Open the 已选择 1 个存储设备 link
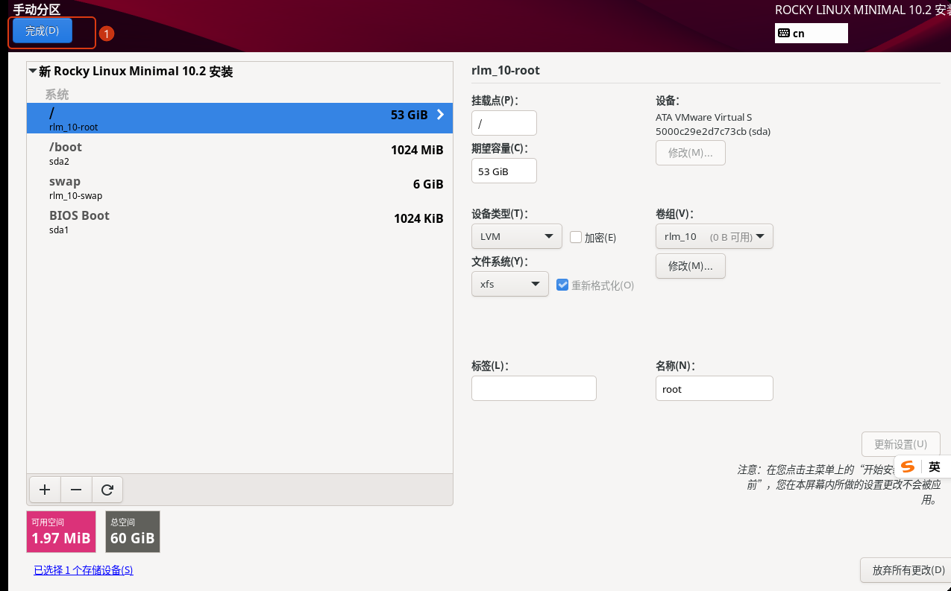This screenshot has height=591, width=951. [84, 570]
